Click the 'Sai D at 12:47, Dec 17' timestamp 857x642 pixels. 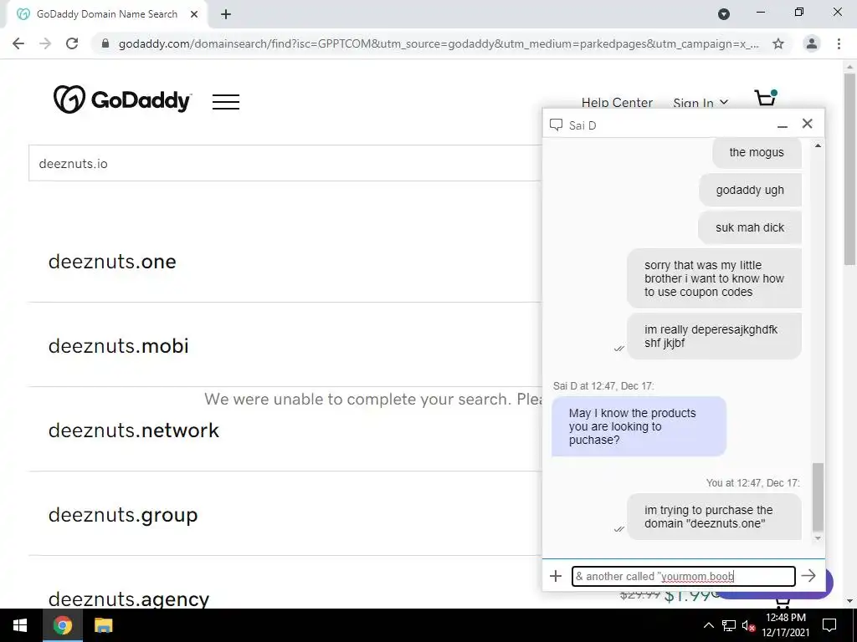point(603,386)
